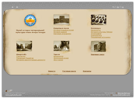
Task: Click the envelope mail icon
Action: (17, 7)
